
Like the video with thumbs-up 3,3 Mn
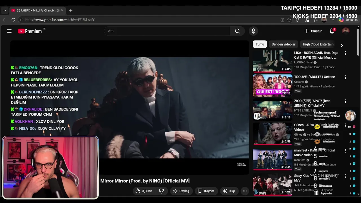click(x=144, y=191)
